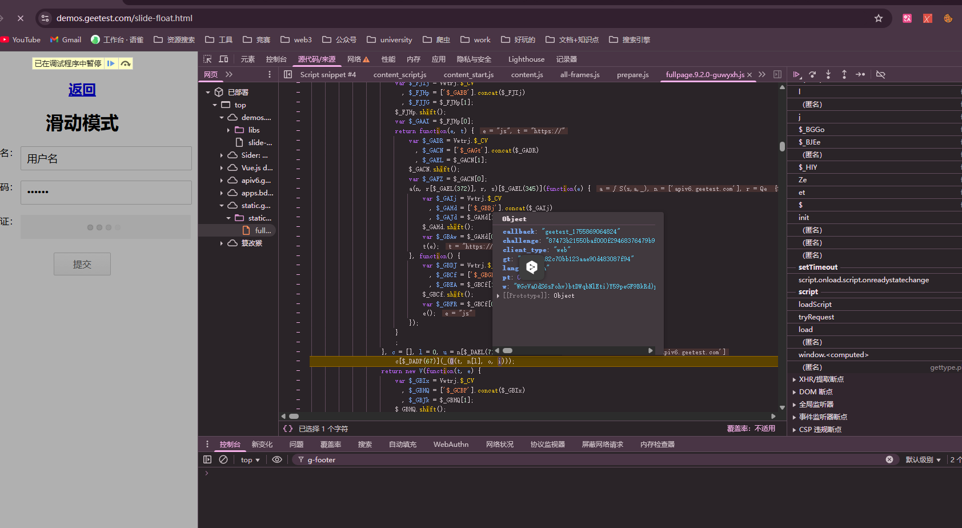Open more options in navigator pane
Image resolution: width=962 pixels, height=528 pixels.
(270, 74)
